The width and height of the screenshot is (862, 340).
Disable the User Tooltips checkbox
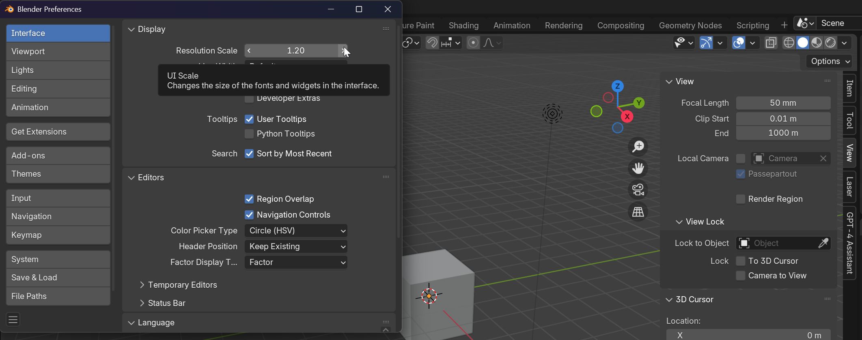pyautogui.click(x=249, y=119)
